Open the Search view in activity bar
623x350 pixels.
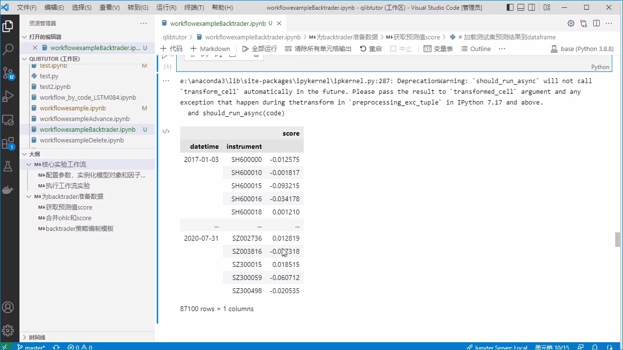coord(8,49)
